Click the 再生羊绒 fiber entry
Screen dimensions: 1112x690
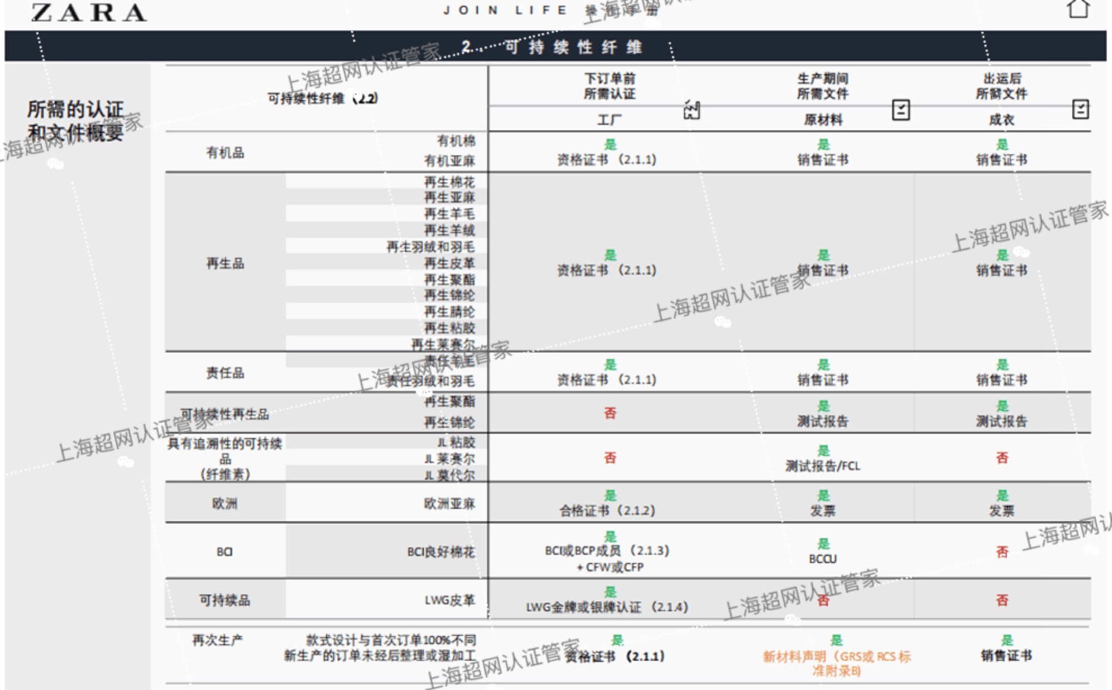[x=449, y=230]
